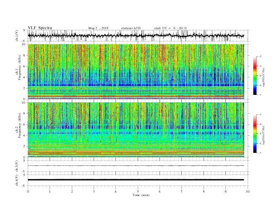Click the 'ch.4(V)' axis label
Screen dimensions: 279x215
[x=17, y=180]
